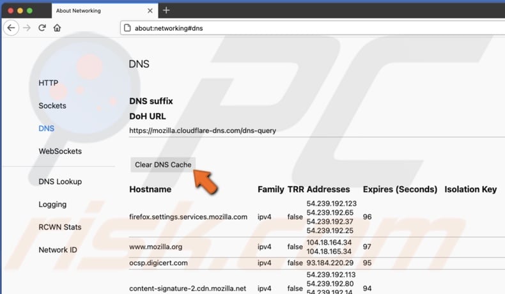
Task: Click the DNS suffix label
Action: (x=151, y=101)
